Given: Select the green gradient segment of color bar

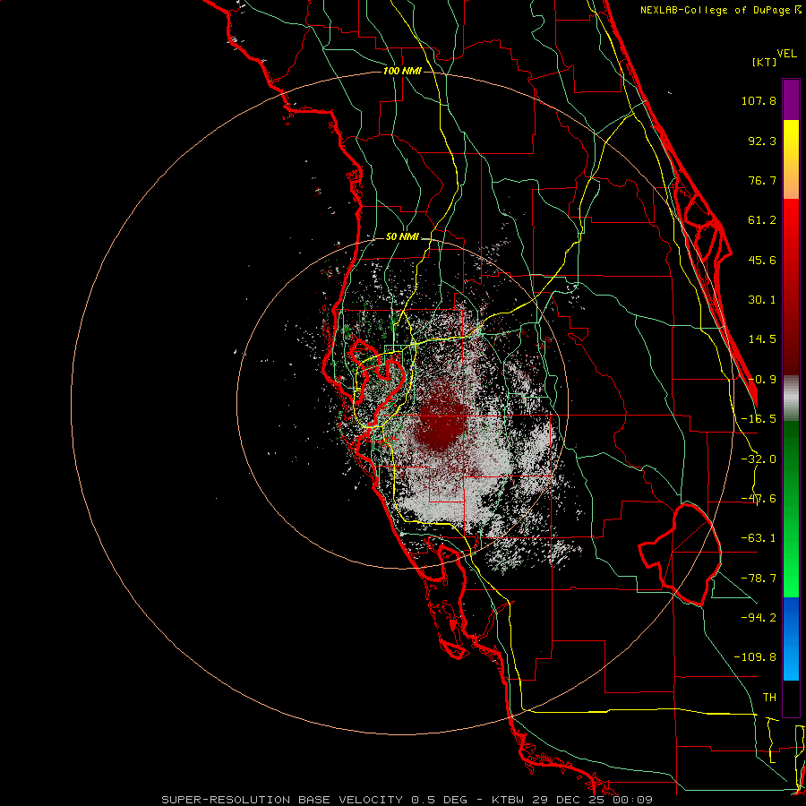Looking at the screenshot, I should coord(791,509).
